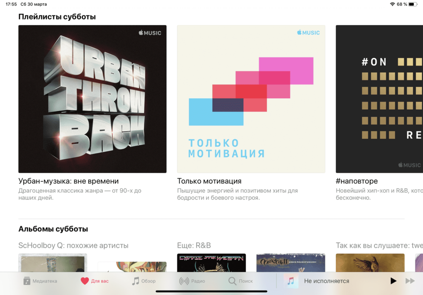The height and width of the screenshot is (295, 423).
Task: Open the Медиатека library tab icon
Action: pos(27,281)
